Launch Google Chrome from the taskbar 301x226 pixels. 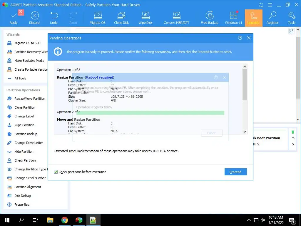(x=64, y=220)
